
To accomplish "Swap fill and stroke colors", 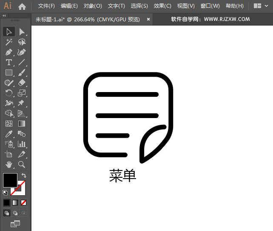I will (24, 175).
